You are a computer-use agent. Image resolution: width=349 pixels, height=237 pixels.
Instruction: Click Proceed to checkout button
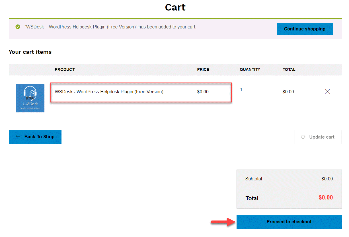click(x=289, y=222)
